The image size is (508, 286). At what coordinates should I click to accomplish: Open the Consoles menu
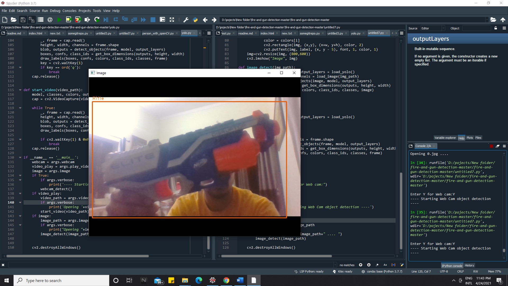69,11
